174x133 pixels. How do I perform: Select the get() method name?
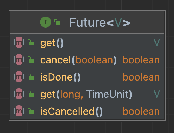click(x=52, y=43)
